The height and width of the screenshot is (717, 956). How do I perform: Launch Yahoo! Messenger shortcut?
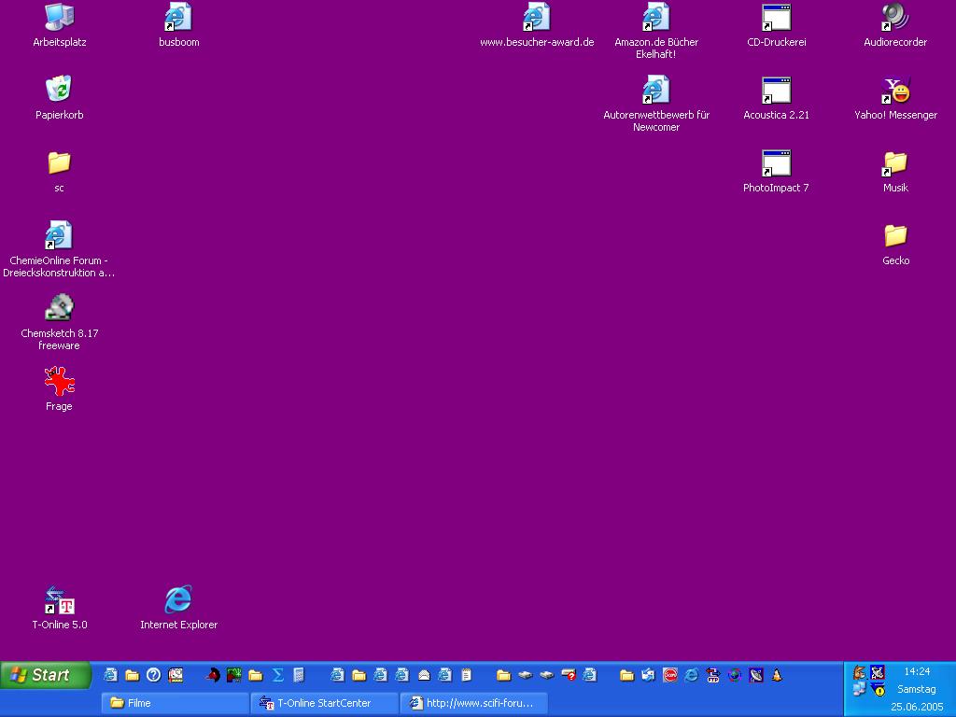895,91
